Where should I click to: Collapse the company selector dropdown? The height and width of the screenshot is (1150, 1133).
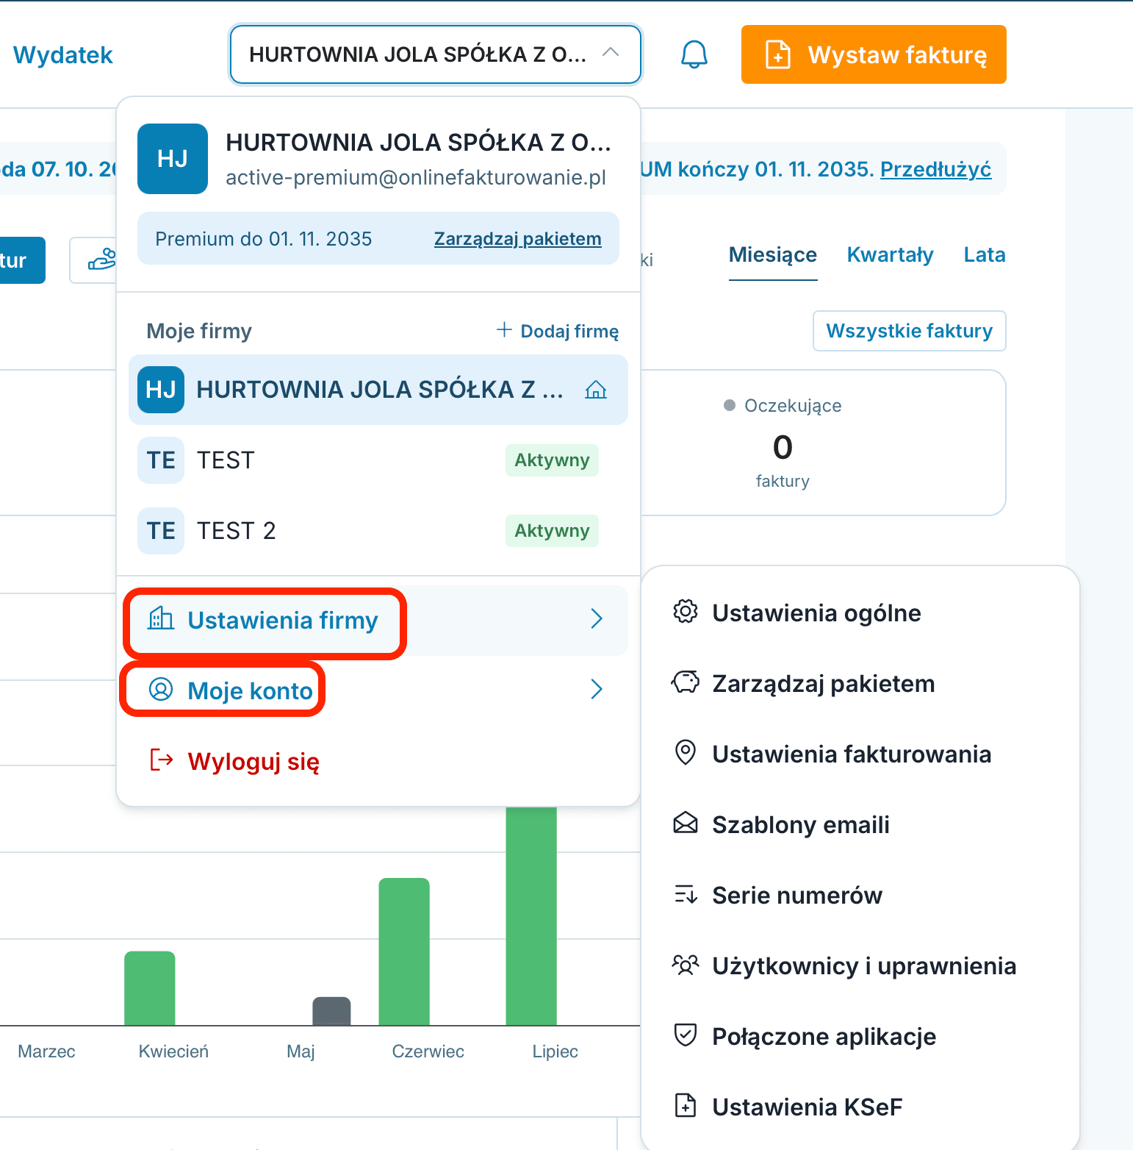611,53
